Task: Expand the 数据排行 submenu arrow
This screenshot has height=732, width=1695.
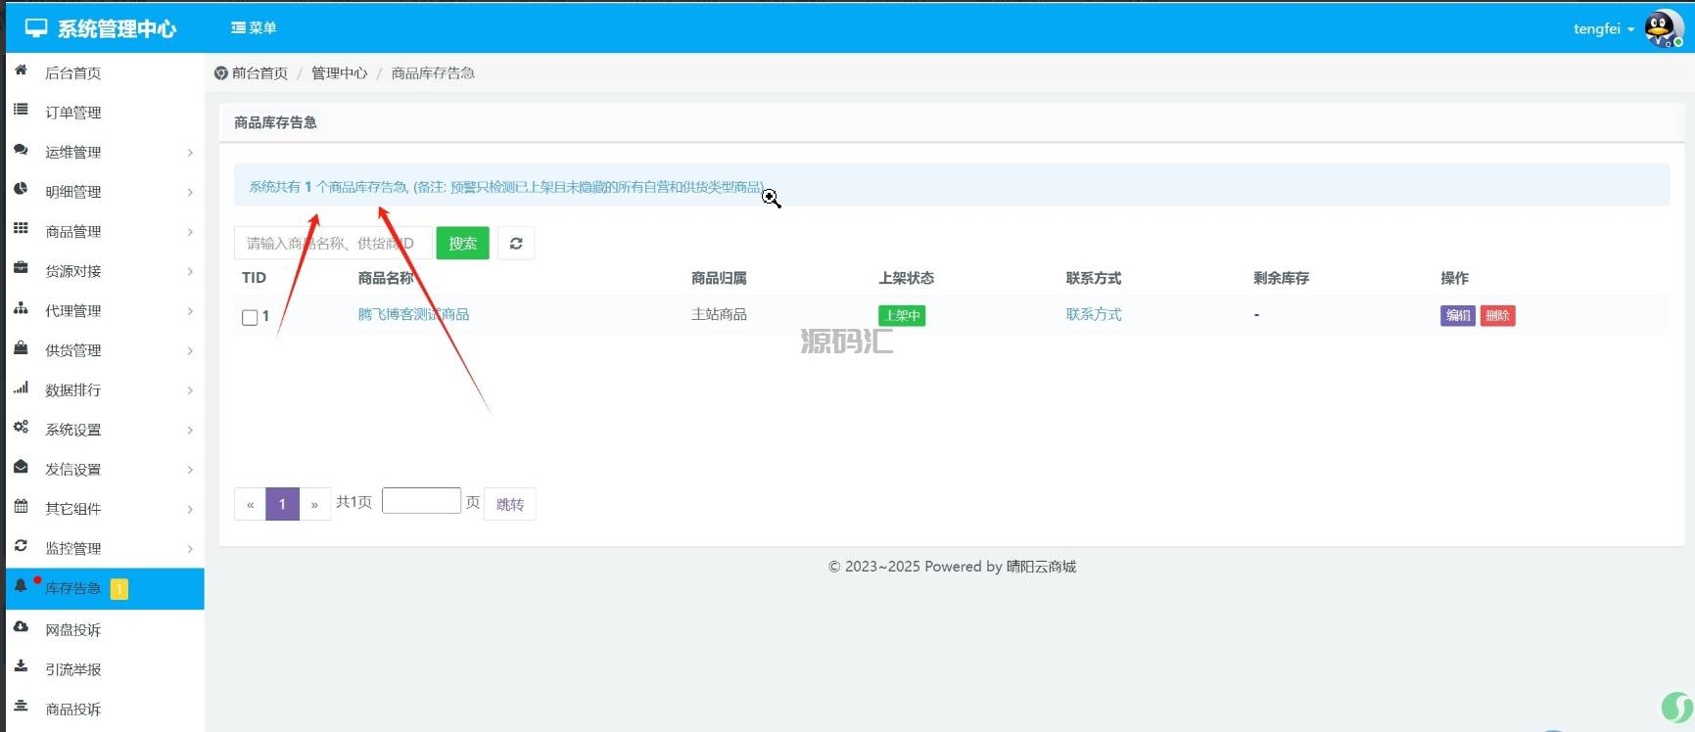Action: (190, 390)
